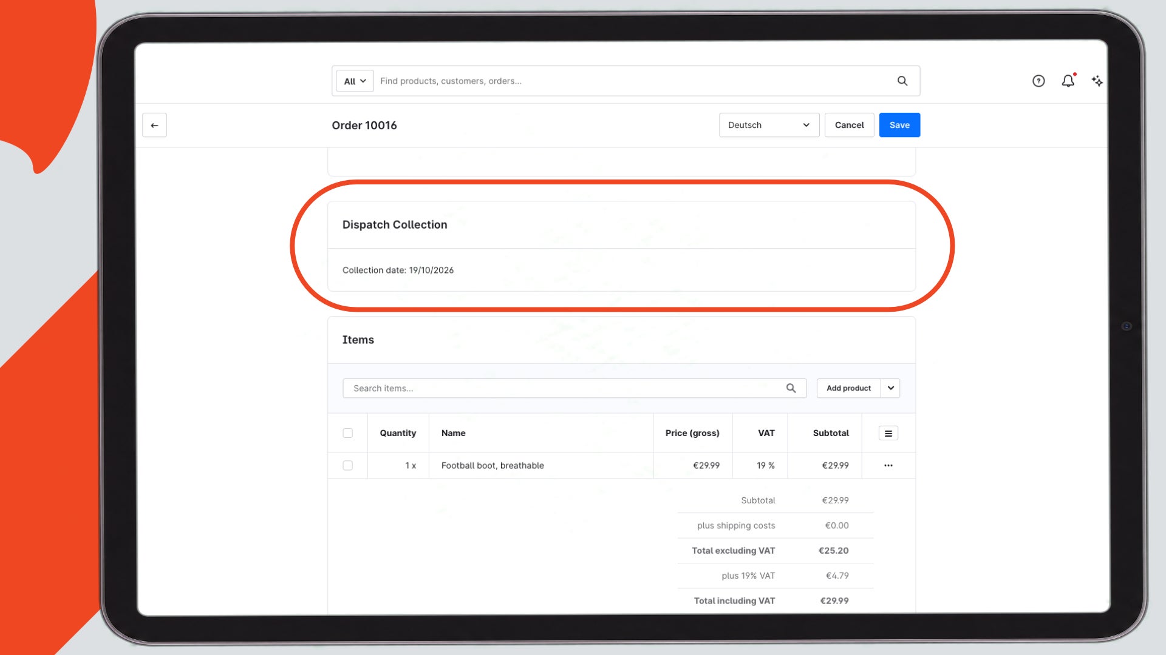This screenshot has width=1166, height=655.
Task: Save the order changes
Action: click(x=899, y=125)
